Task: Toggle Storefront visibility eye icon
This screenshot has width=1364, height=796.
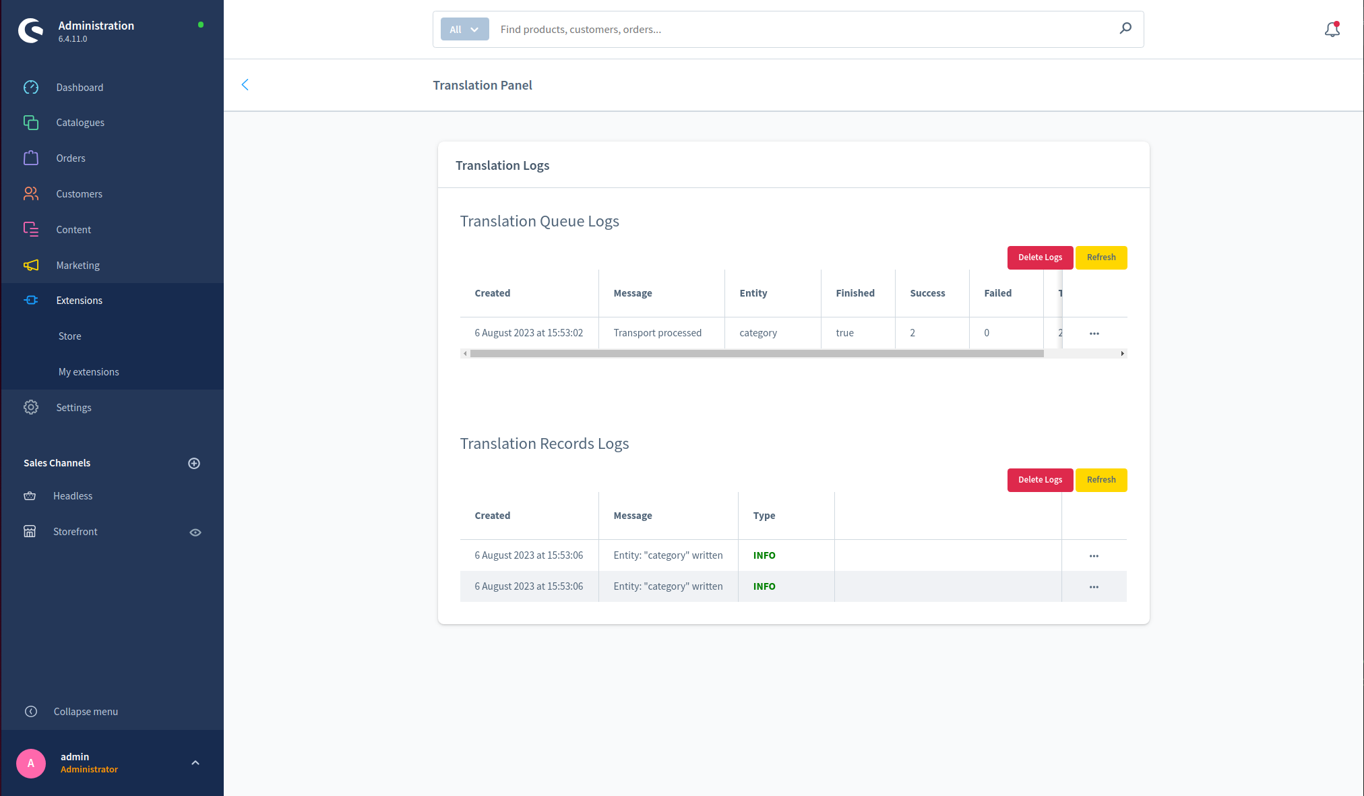Action: (x=195, y=532)
